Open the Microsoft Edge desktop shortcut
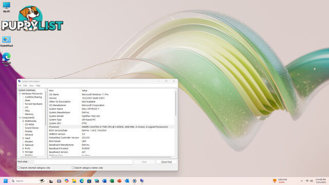This screenshot has height=185, width=329. 7,60
